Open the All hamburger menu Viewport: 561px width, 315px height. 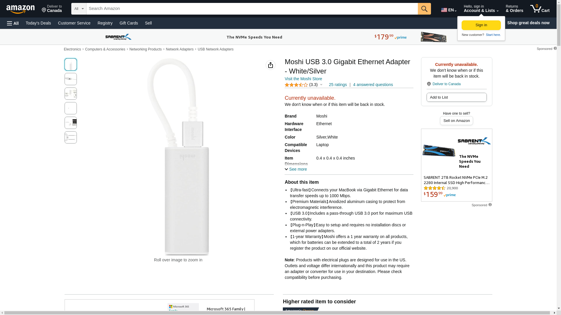point(13,23)
